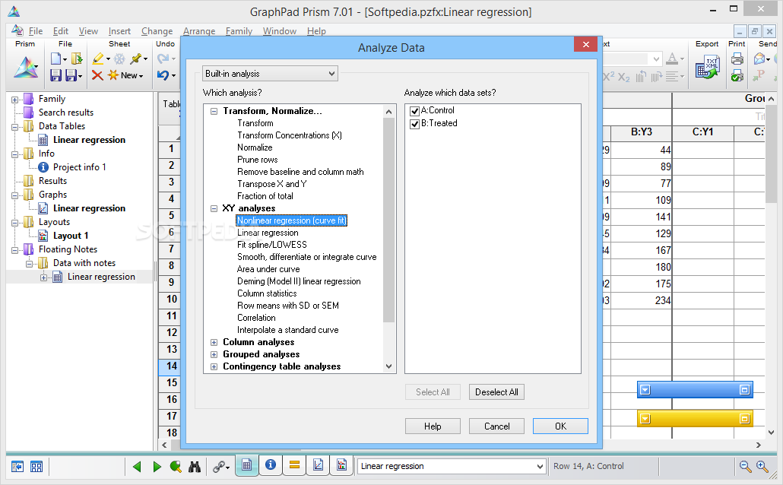783x485 pixels.
Task: Click the yellow pushpin icon in Sheet group
Action: tap(136, 59)
